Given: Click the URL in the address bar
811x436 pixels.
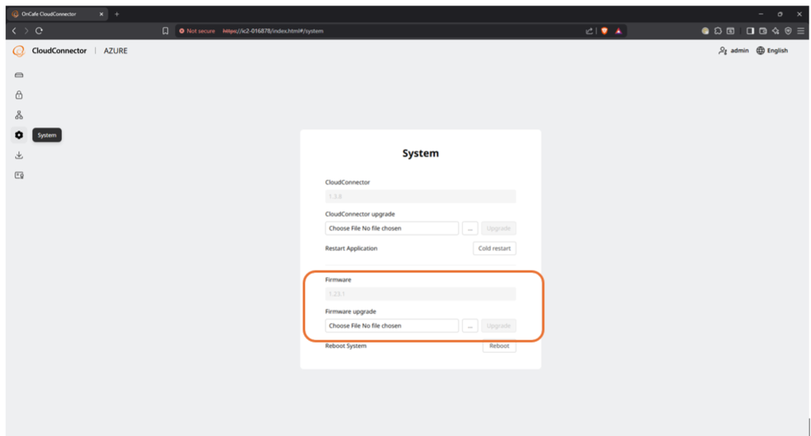Looking at the screenshot, I should click(x=273, y=31).
